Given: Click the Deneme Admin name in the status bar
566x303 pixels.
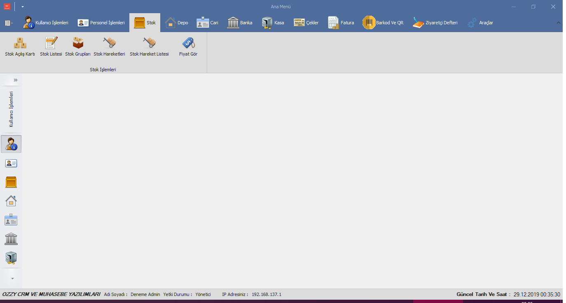Looking at the screenshot, I should click(145, 294).
